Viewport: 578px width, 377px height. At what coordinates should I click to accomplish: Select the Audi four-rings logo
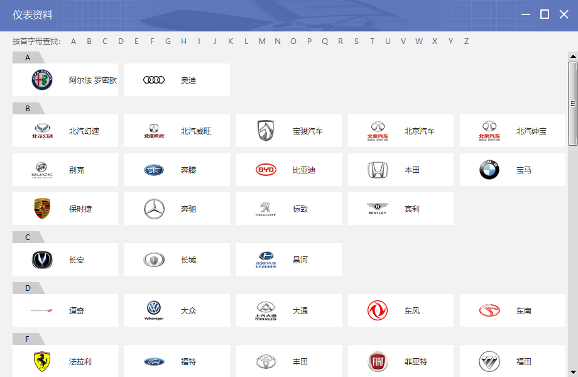[x=154, y=80]
